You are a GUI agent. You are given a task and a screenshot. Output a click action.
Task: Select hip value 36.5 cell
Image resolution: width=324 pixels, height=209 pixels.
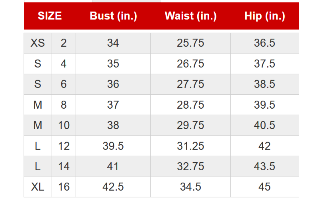tap(265, 43)
